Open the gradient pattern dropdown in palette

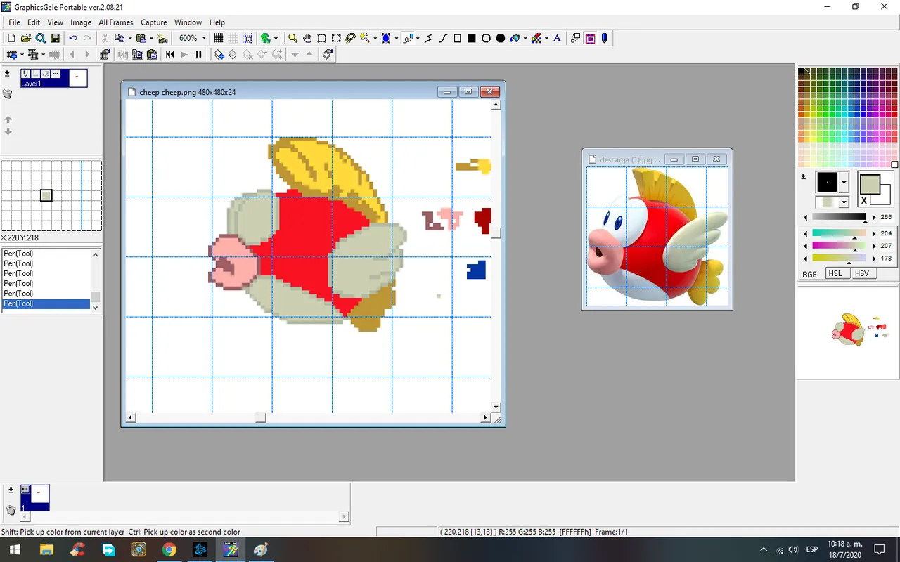pyautogui.click(x=844, y=202)
